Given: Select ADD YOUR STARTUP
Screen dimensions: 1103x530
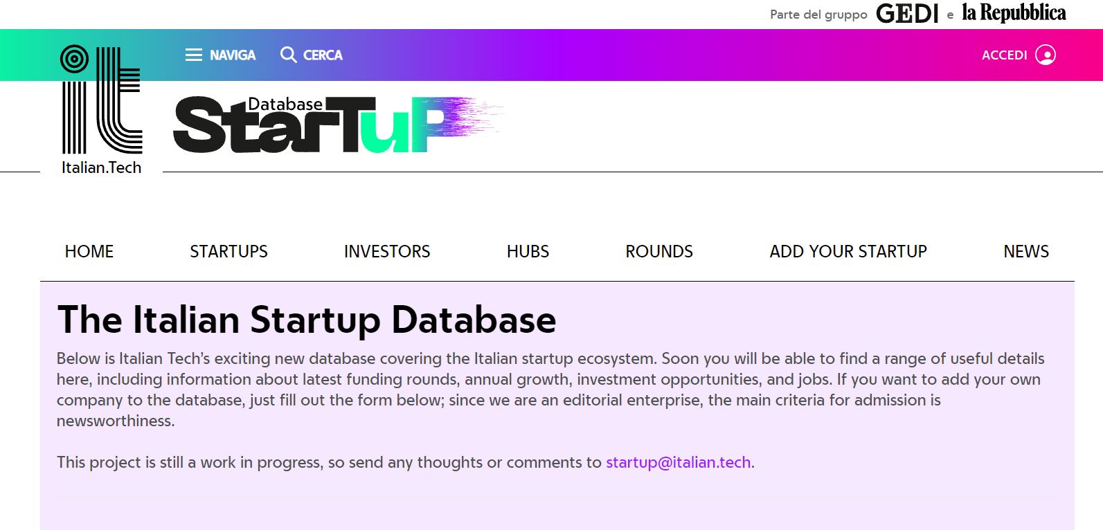Looking at the screenshot, I should pyautogui.click(x=848, y=251).
